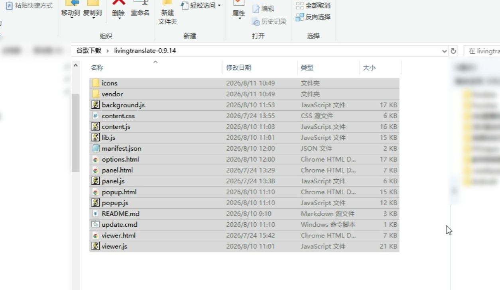Image resolution: width=500 pixels, height=290 pixels.
Task: Select the background.js script file icon
Action: click(95, 105)
